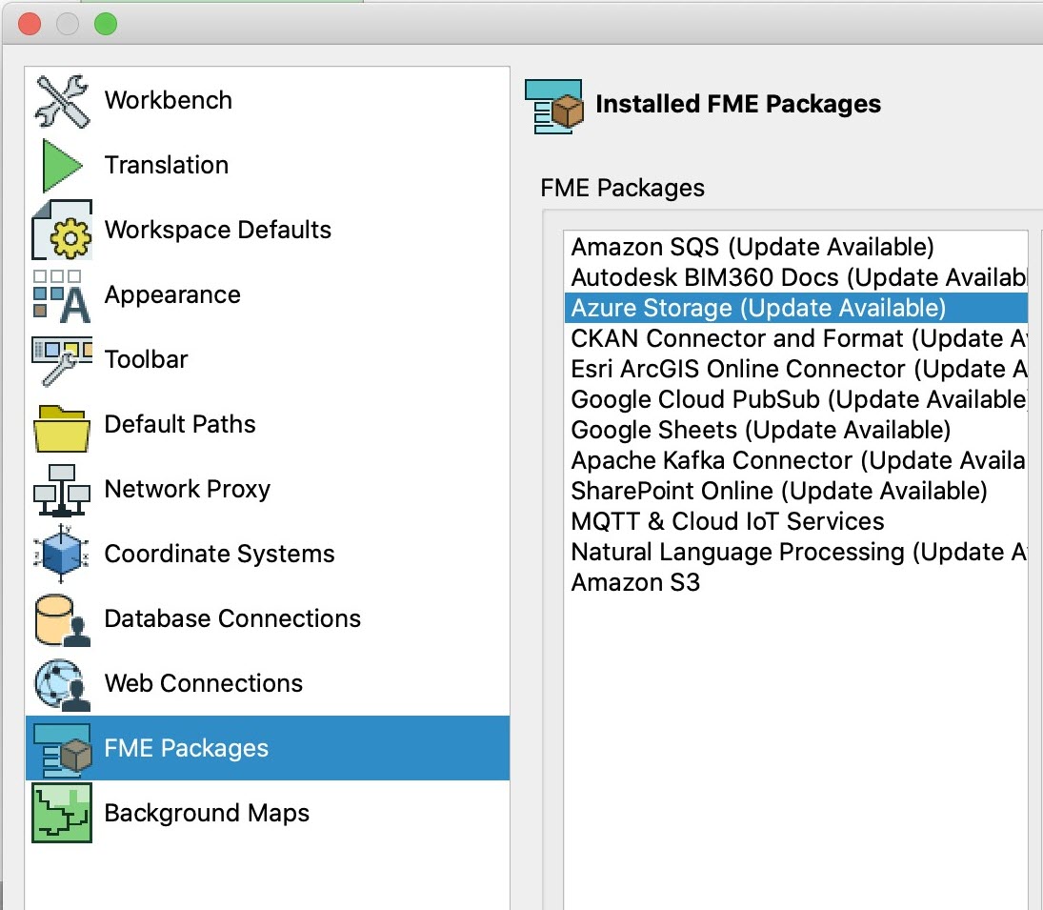The width and height of the screenshot is (1043, 910).
Task: Open Web Connections settings
Action: [268, 684]
